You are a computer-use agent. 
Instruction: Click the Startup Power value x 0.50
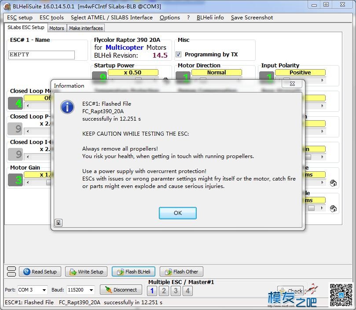coord(133,73)
